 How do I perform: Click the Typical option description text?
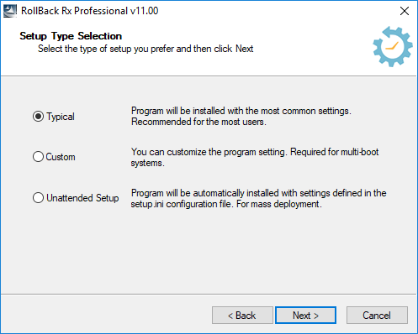241,116
